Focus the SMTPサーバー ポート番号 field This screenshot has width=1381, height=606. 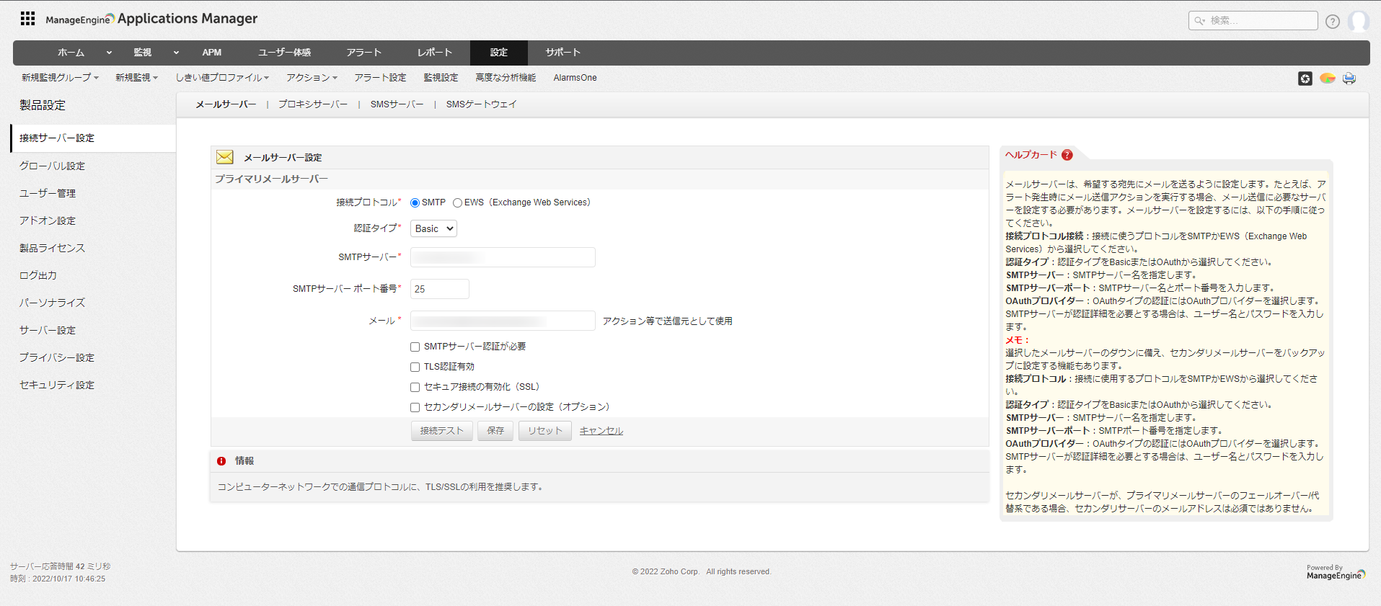click(440, 289)
